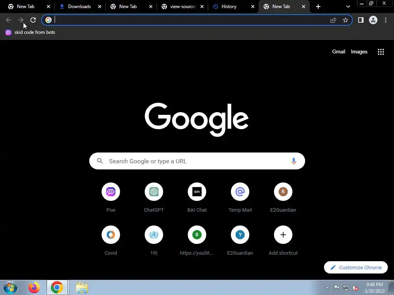Switch to the view-source tab
Image resolution: width=394 pixels, height=295 pixels.
182,7
